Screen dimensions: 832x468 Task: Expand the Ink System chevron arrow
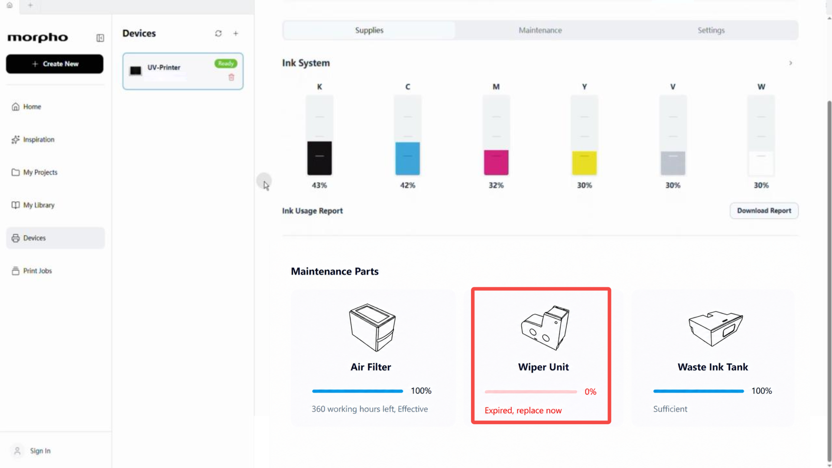tap(790, 63)
